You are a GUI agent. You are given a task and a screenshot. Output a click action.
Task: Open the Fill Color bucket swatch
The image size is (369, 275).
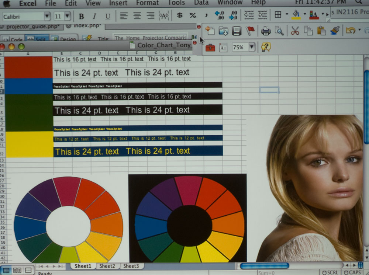(x=296, y=15)
